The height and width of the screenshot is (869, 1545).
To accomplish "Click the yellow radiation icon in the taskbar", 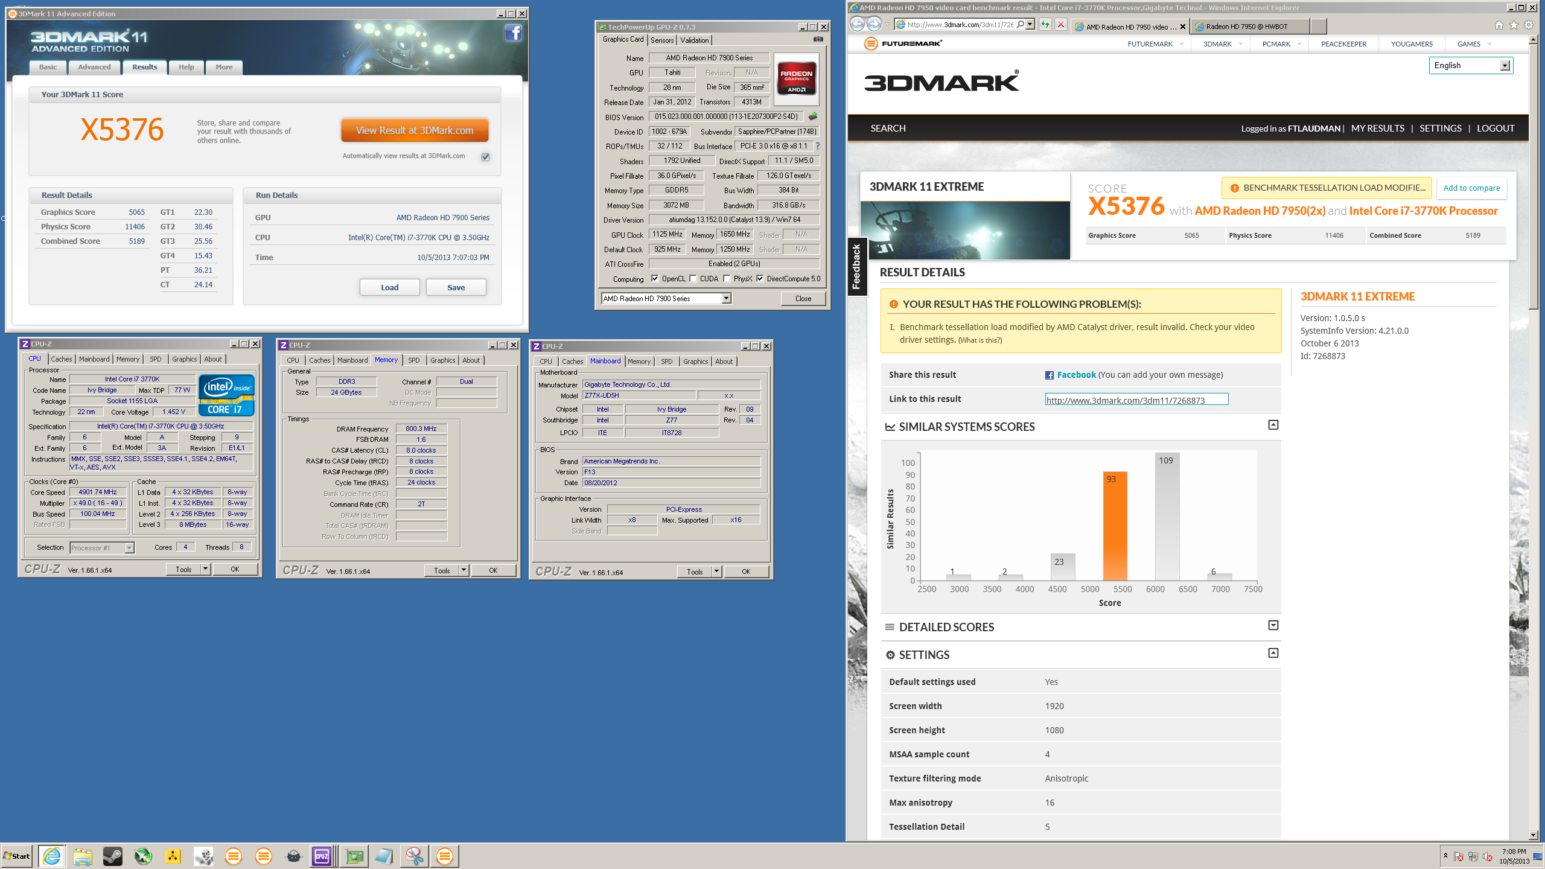I will [x=173, y=856].
